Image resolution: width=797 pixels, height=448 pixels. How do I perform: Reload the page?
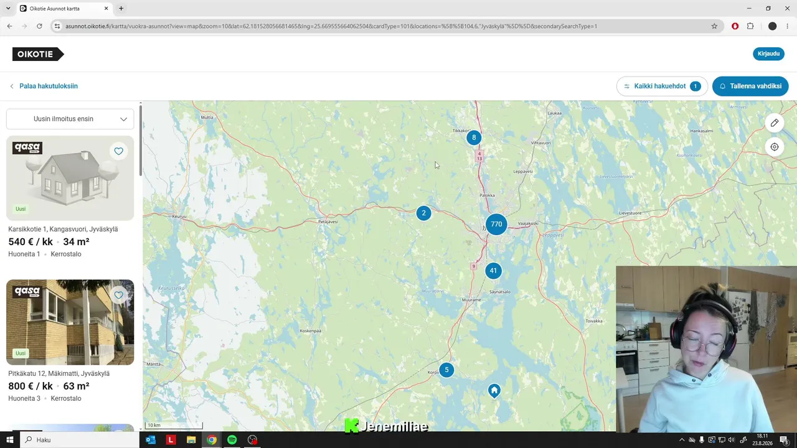coord(39,26)
